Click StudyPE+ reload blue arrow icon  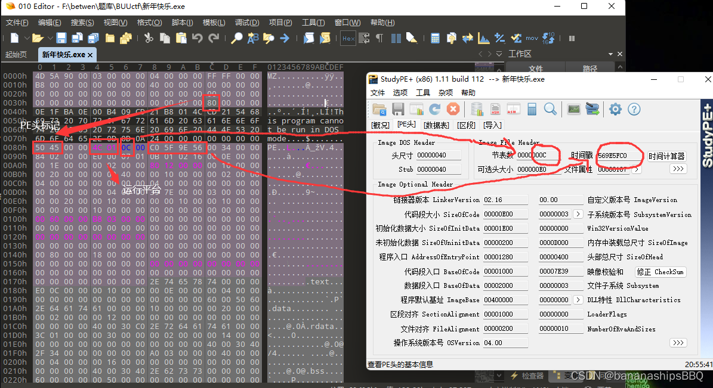pyautogui.click(x=435, y=109)
